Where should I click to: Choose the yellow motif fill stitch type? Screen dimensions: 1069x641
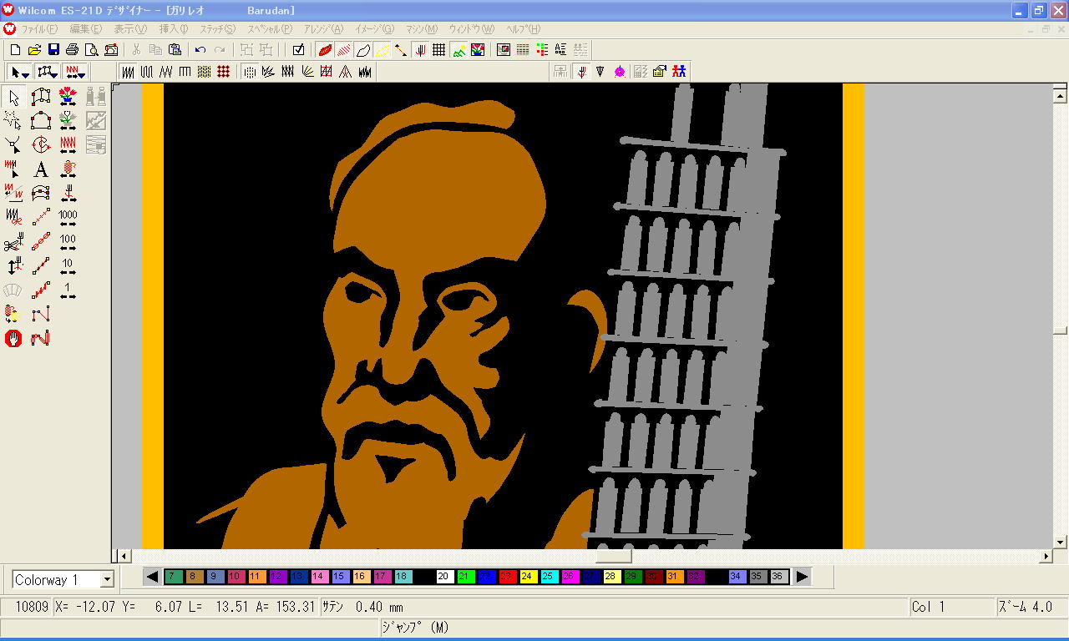[204, 72]
